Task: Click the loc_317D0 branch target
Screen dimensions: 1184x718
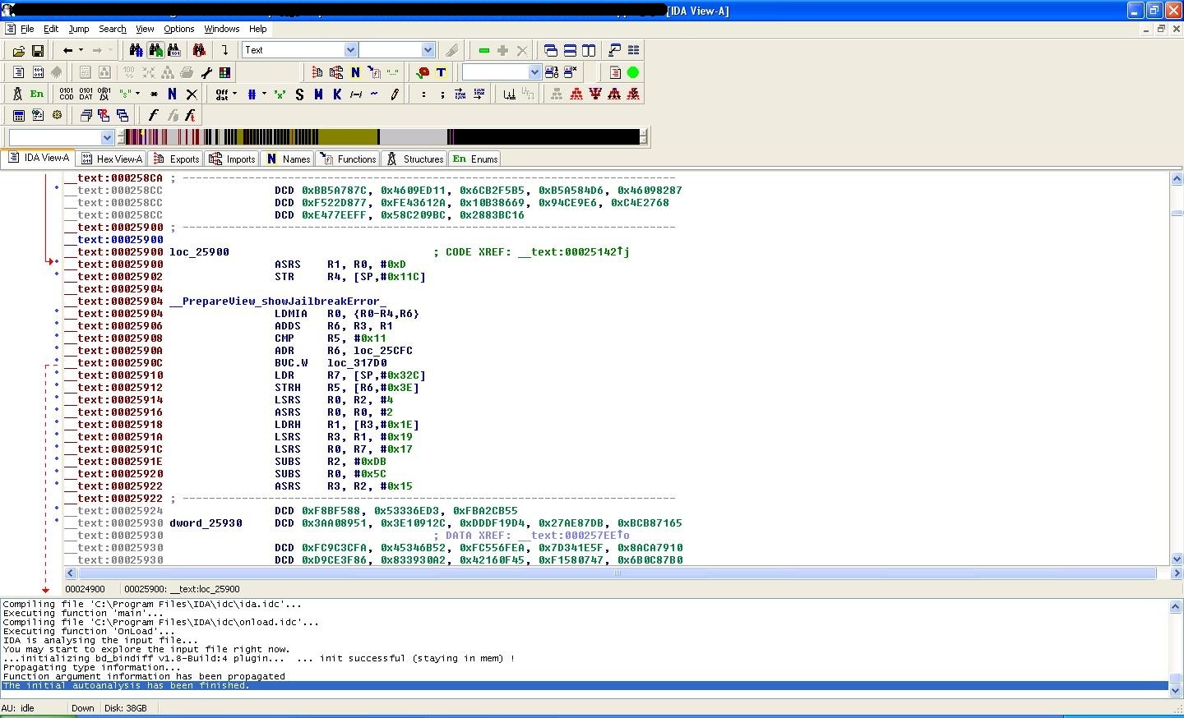Action: pyautogui.click(x=357, y=363)
